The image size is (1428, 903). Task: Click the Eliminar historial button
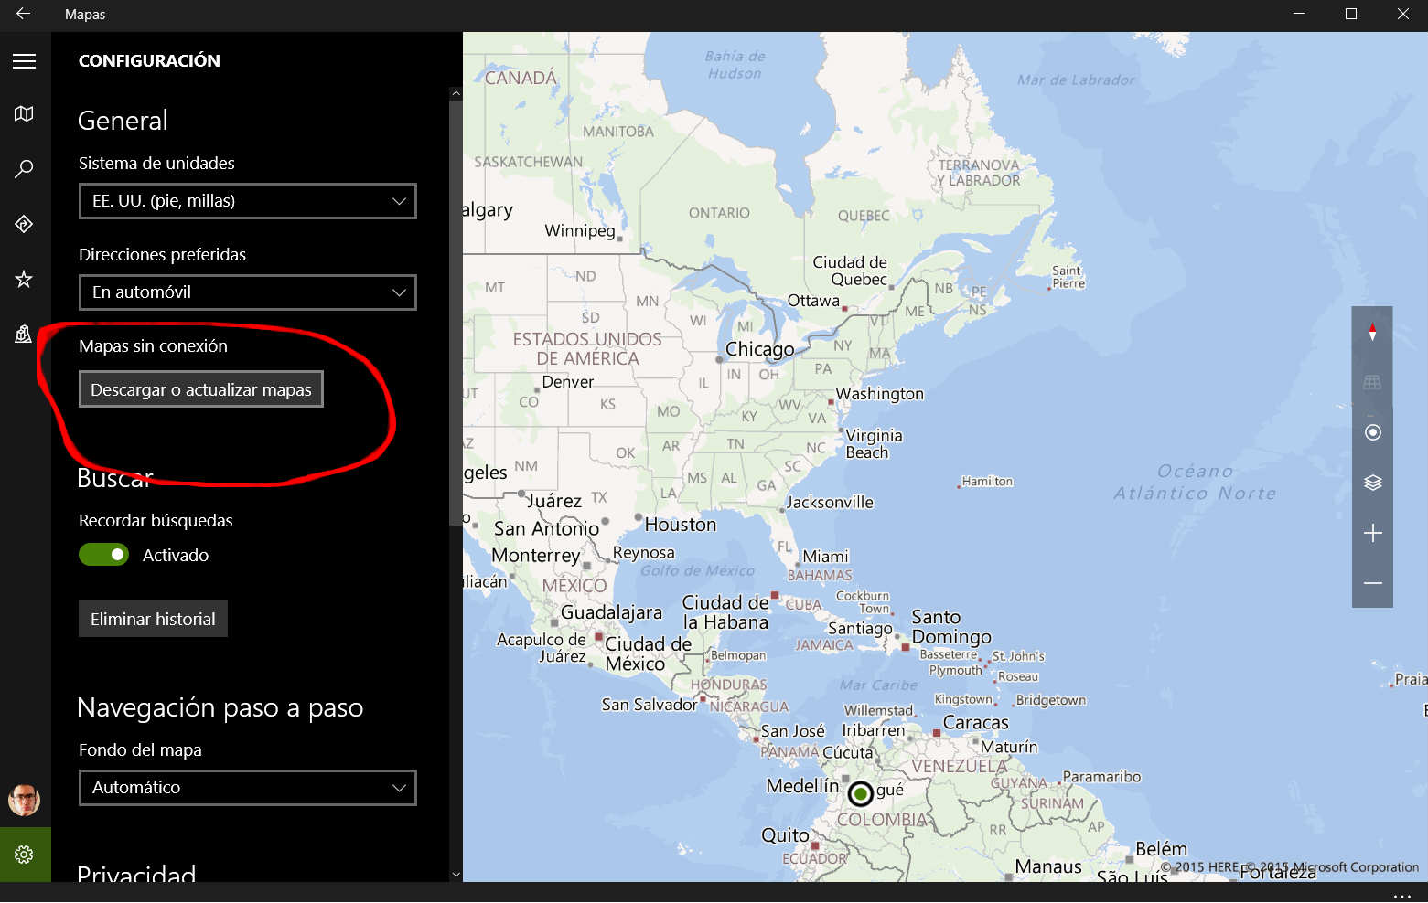pyautogui.click(x=153, y=619)
